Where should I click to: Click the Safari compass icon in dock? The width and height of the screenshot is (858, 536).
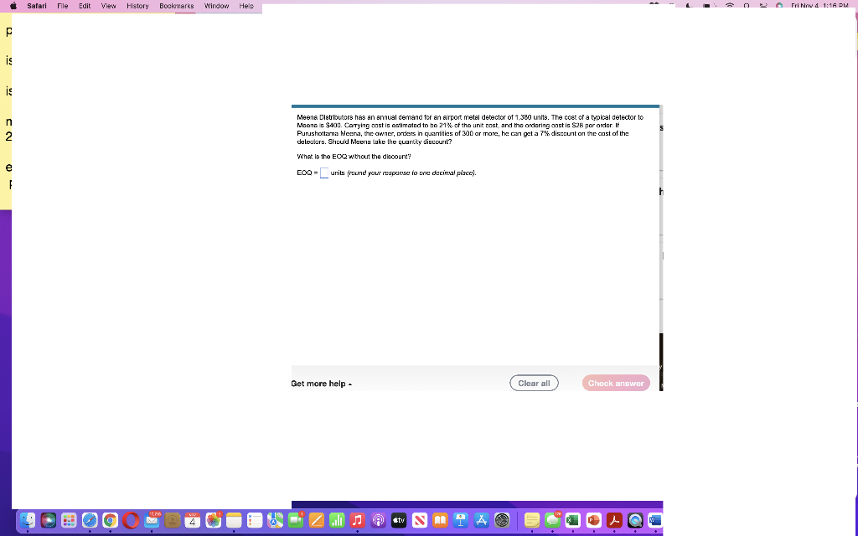coord(90,520)
